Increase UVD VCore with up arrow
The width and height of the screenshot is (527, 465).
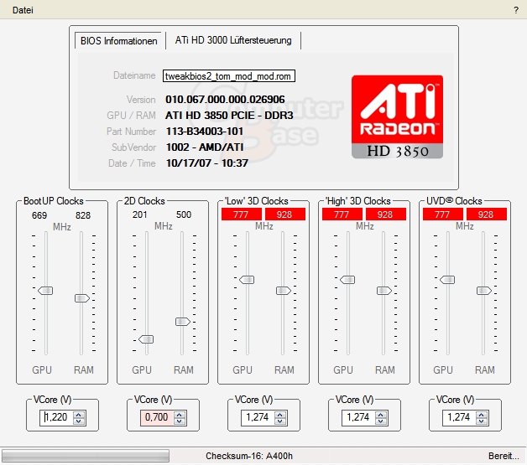pos(482,415)
